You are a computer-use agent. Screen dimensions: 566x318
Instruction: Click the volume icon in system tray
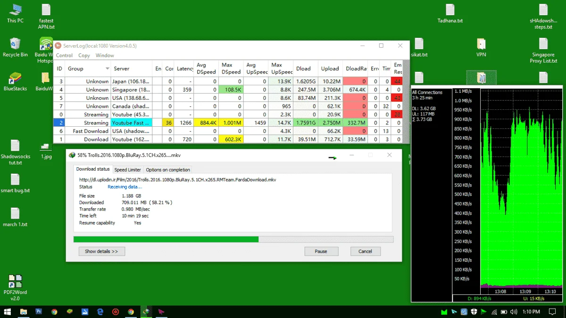point(514,311)
